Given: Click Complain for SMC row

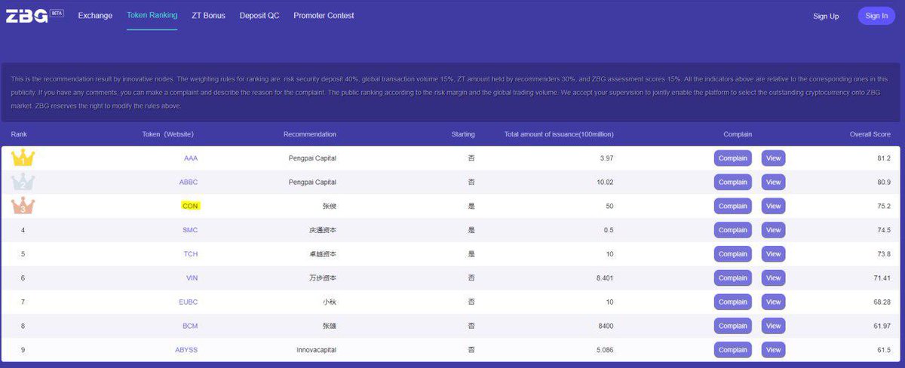Looking at the screenshot, I should tap(733, 230).
